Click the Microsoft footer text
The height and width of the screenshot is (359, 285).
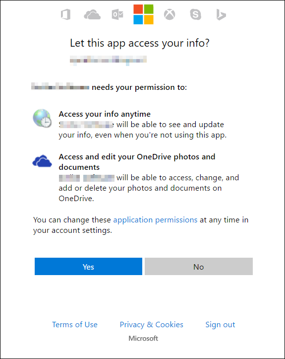[x=143, y=338]
